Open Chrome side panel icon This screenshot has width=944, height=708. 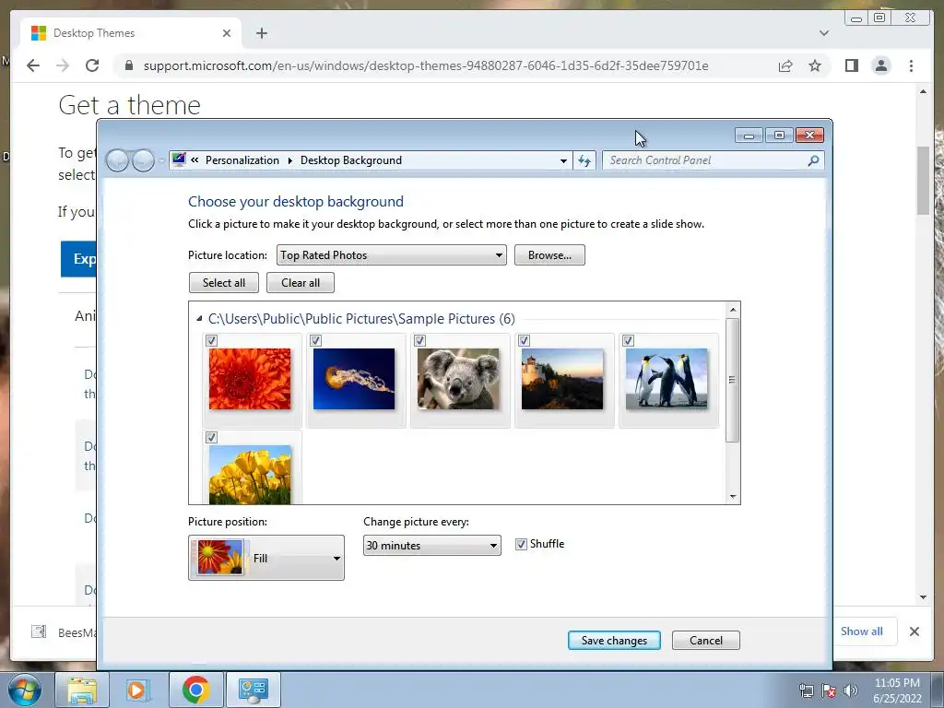(851, 65)
